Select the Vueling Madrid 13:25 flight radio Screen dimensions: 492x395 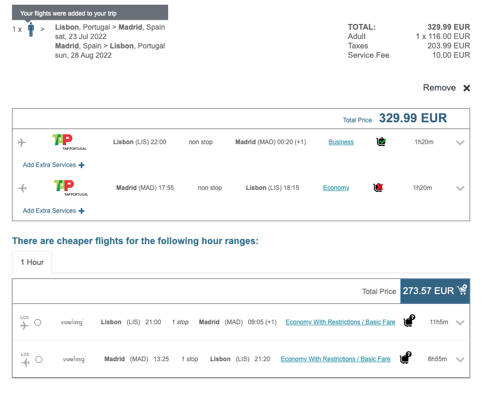(x=39, y=359)
